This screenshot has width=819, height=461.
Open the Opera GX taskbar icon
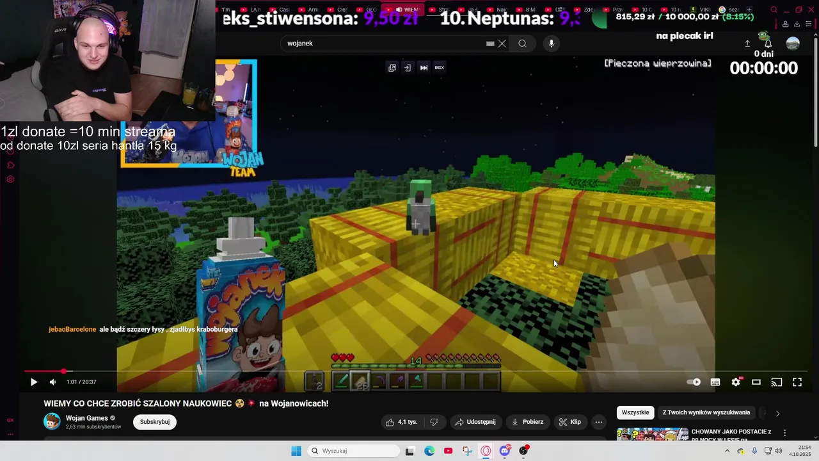pyautogui.click(x=486, y=451)
